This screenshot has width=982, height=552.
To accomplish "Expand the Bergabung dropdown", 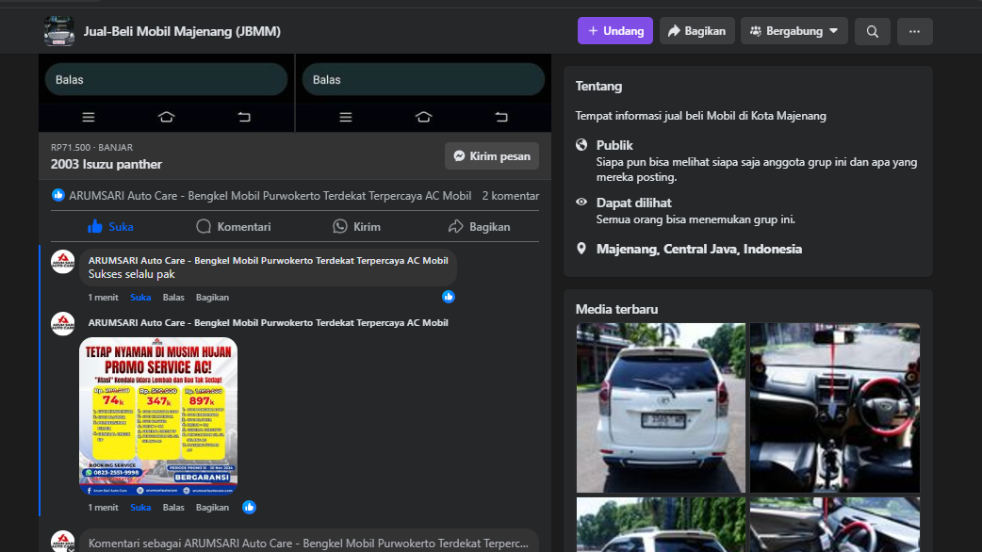I will 794,31.
